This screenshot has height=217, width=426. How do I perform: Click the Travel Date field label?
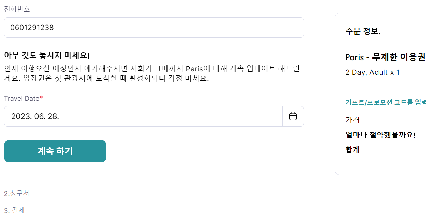coord(21,98)
